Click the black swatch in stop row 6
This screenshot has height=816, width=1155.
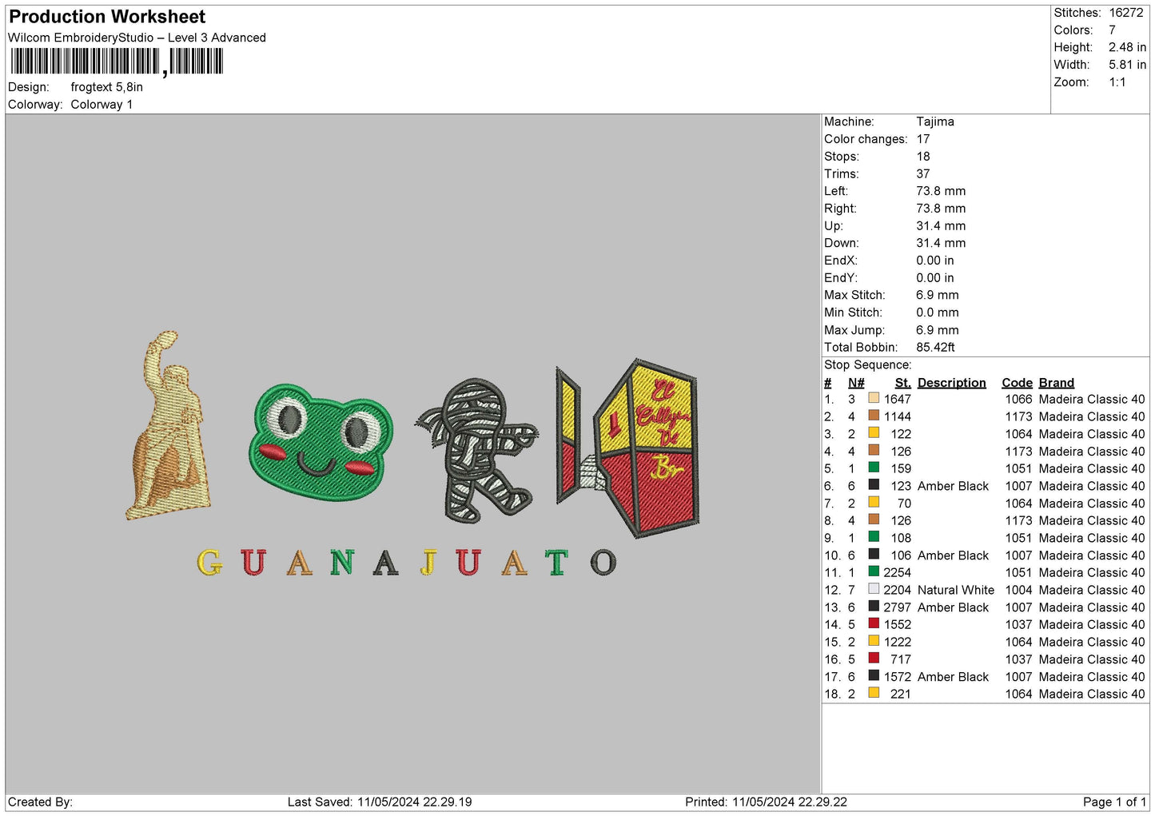coord(874,485)
